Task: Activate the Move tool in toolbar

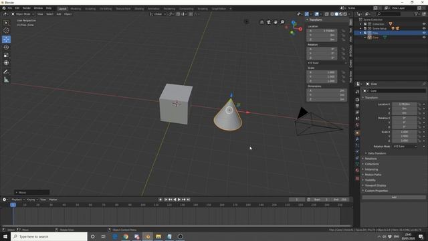Action: point(6,39)
